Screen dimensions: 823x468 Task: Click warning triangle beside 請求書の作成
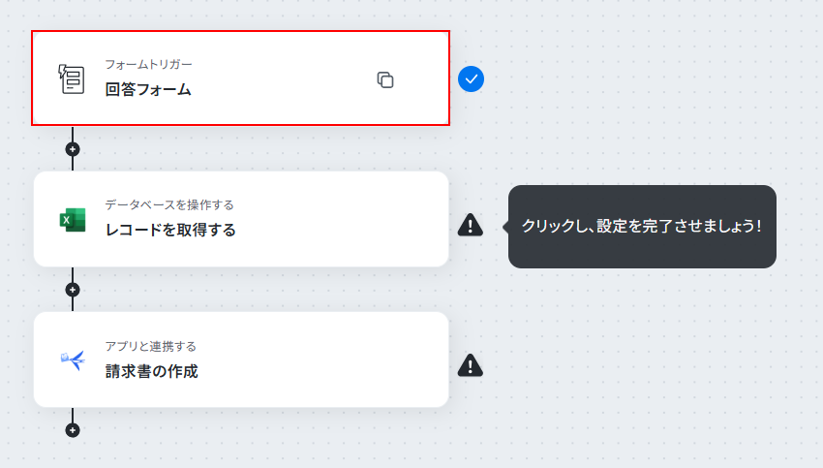[x=471, y=365]
